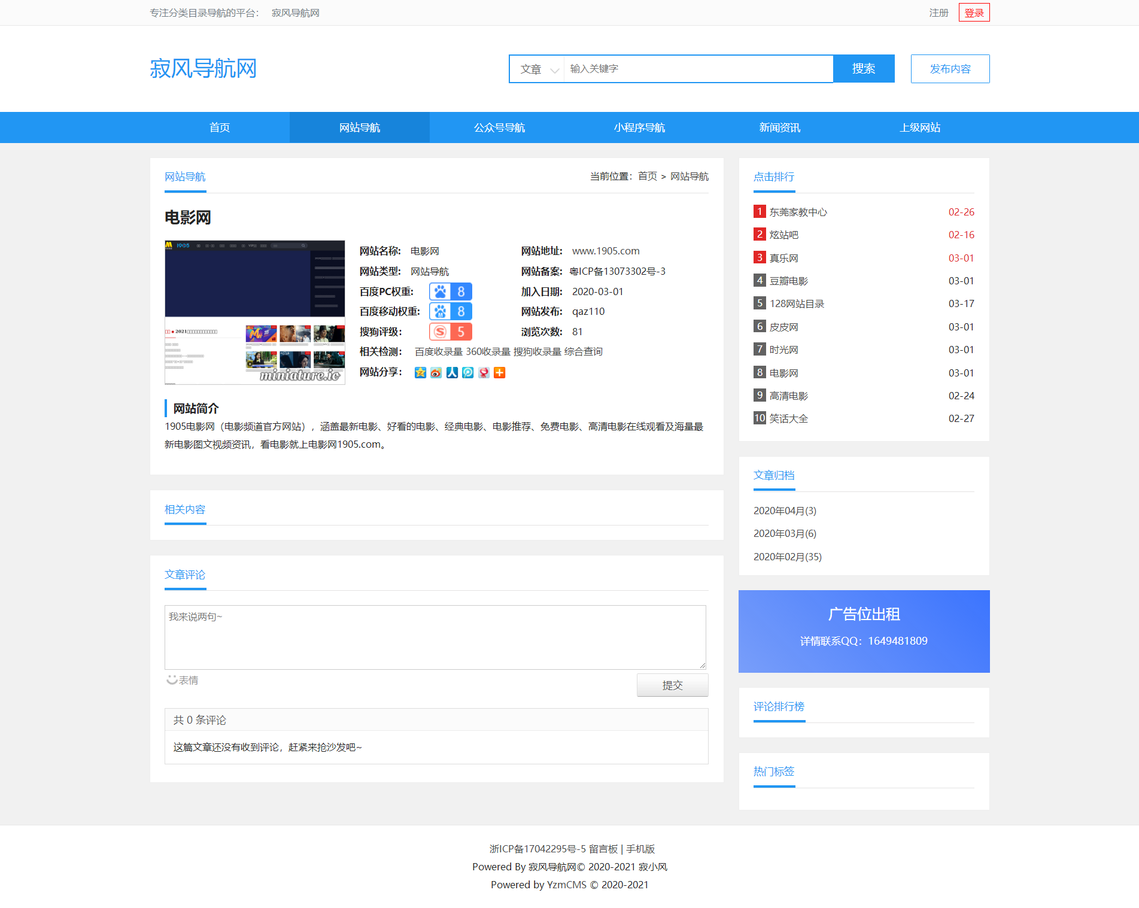This screenshot has width=1139, height=908.
Task: Open archive 2020年02月(35)
Action: 787,557
